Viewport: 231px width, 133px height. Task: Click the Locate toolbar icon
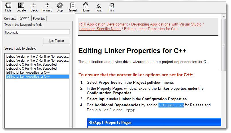[21, 7]
